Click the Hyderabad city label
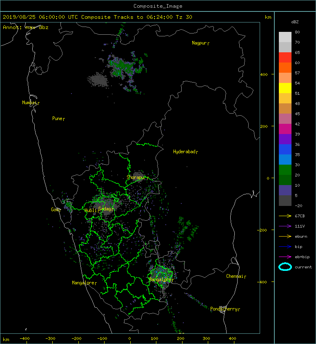 tap(184, 152)
